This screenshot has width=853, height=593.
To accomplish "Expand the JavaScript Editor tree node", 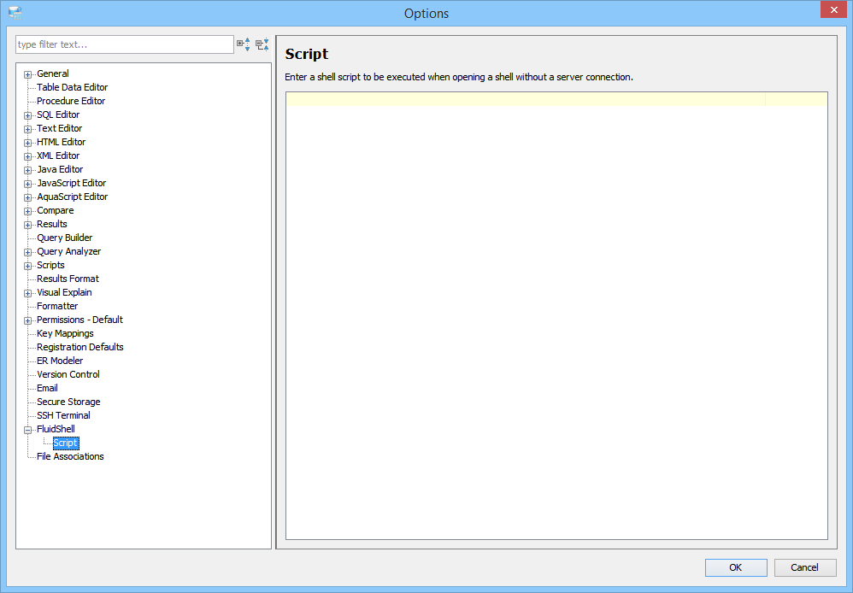I will [x=27, y=184].
